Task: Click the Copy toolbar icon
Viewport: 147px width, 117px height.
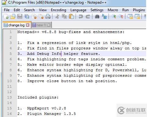Action: pyautogui.click(x=64, y=16)
